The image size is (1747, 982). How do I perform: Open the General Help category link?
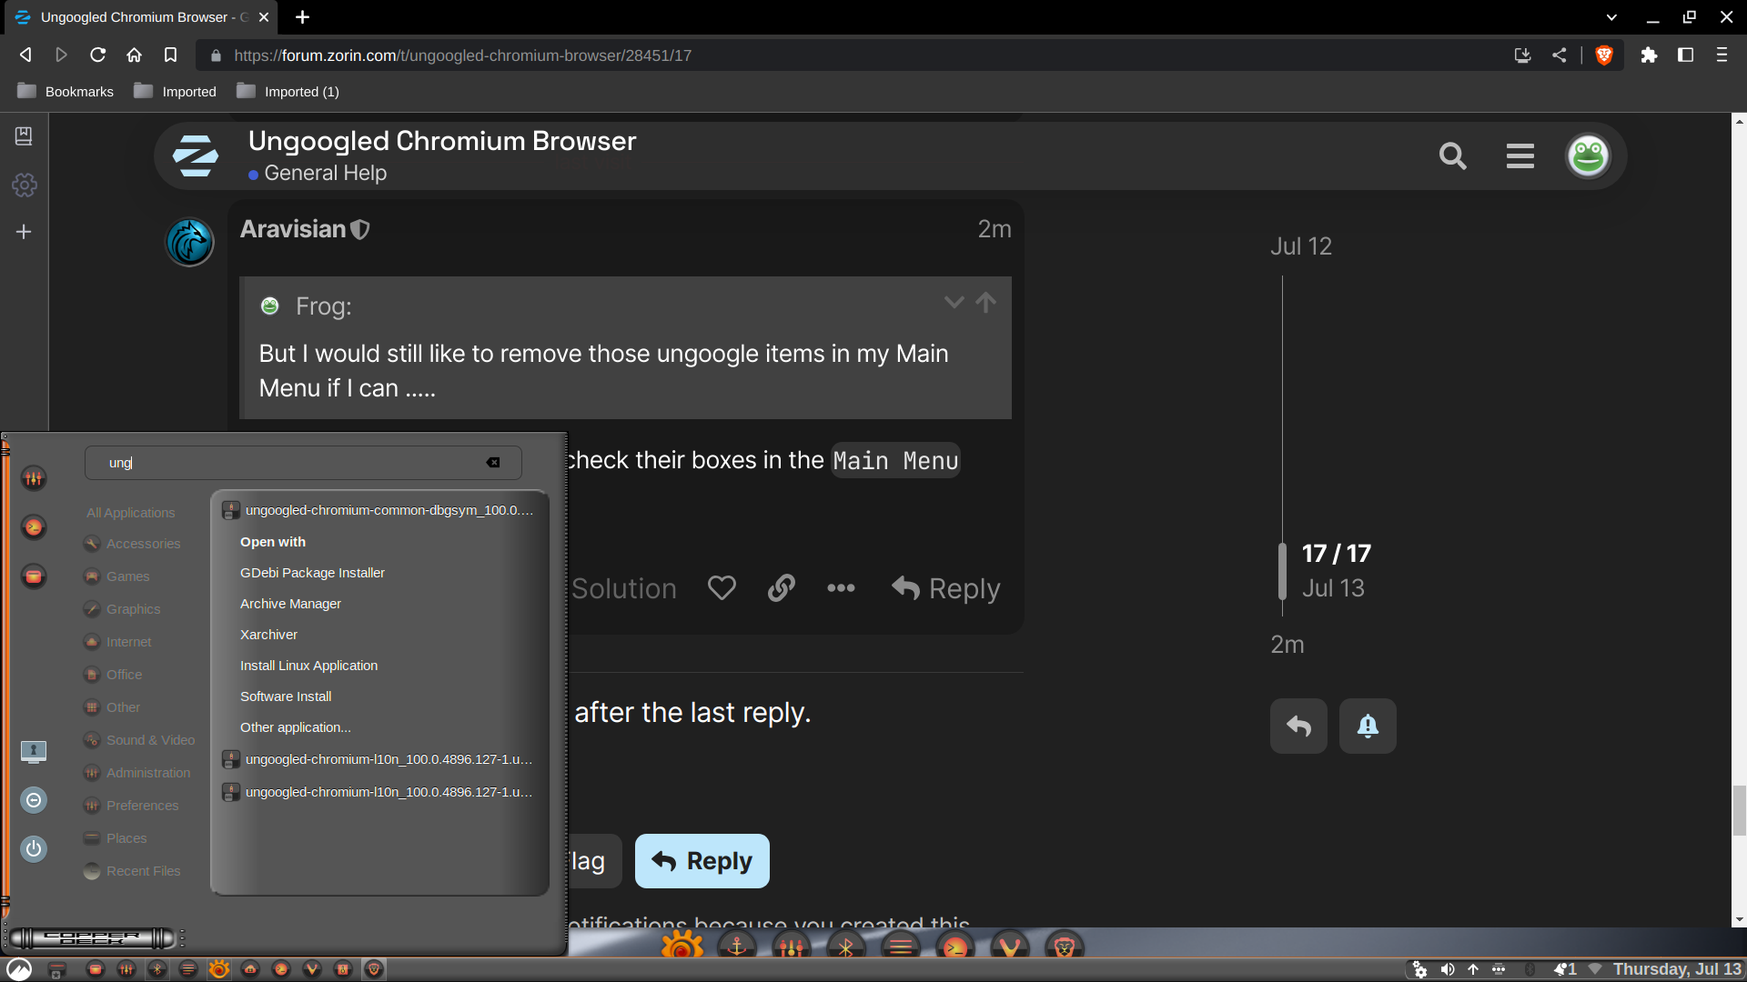(x=325, y=173)
